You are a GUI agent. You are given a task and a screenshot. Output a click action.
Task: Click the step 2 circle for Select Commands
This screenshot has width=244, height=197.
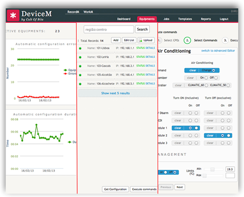[x=187, y=40]
